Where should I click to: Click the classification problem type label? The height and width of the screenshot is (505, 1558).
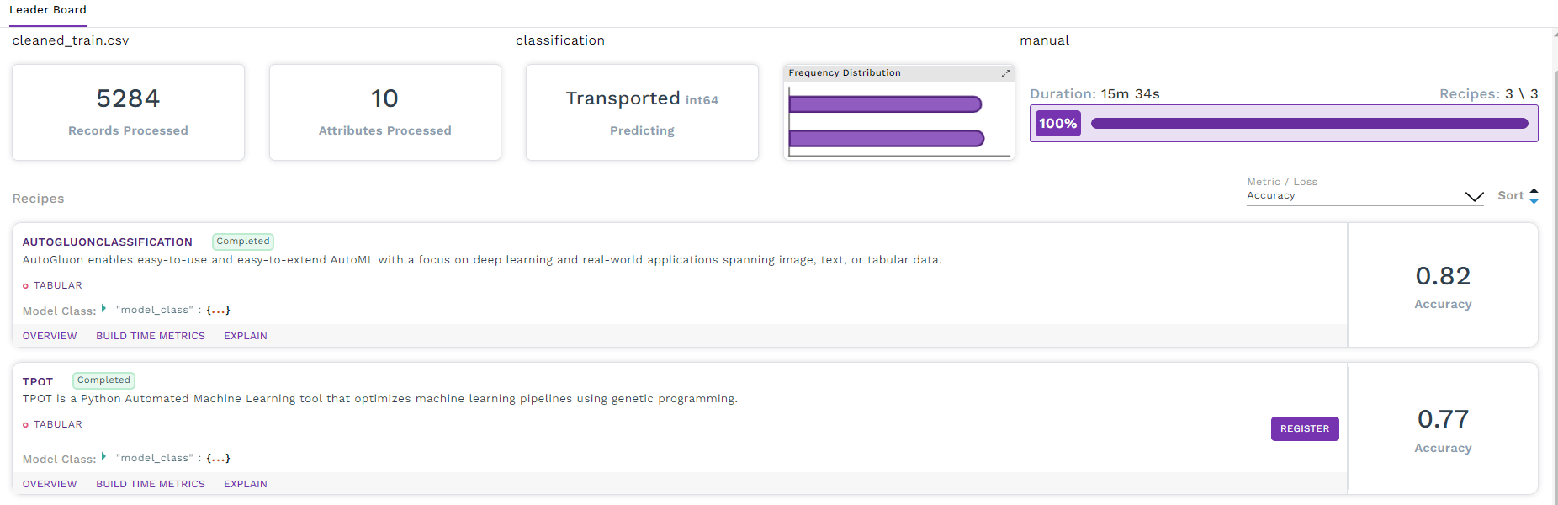coord(560,40)
